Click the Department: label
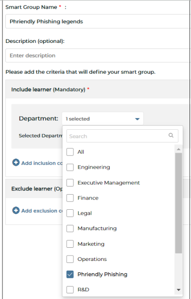Image resolution: width=191 pixels, height=299 pixels. [x=38, y=119]
